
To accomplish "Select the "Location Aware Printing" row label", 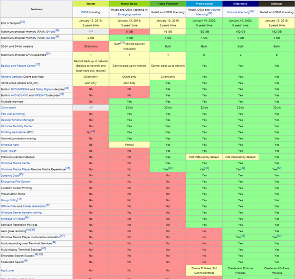I will 16,188.
